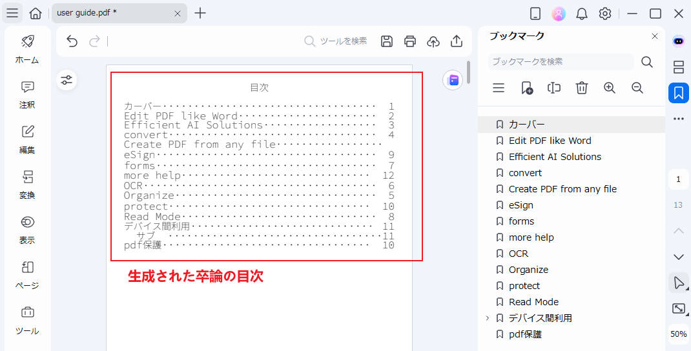Open the page thumbnails panel icon
Screen dimensions: 691x351
(x=679, y=67)
